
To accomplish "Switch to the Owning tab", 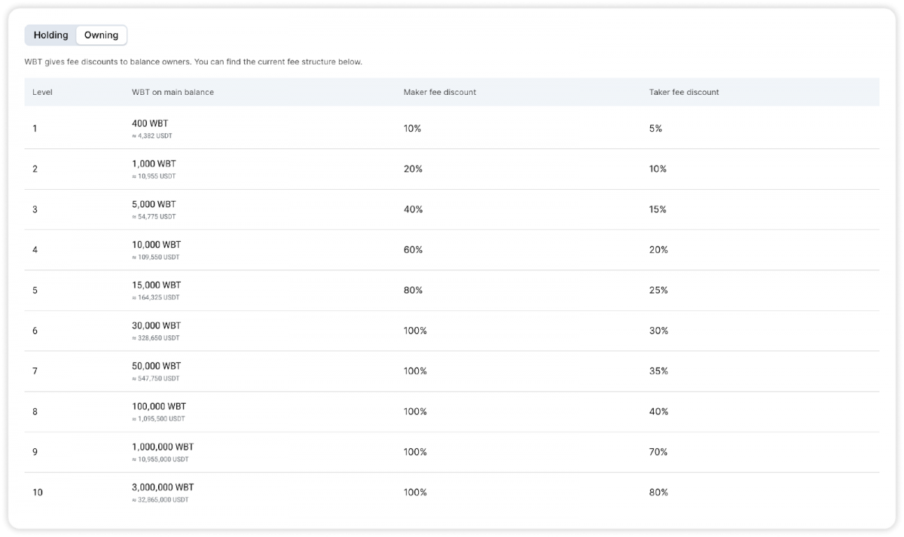I will [x=101, y=35].
